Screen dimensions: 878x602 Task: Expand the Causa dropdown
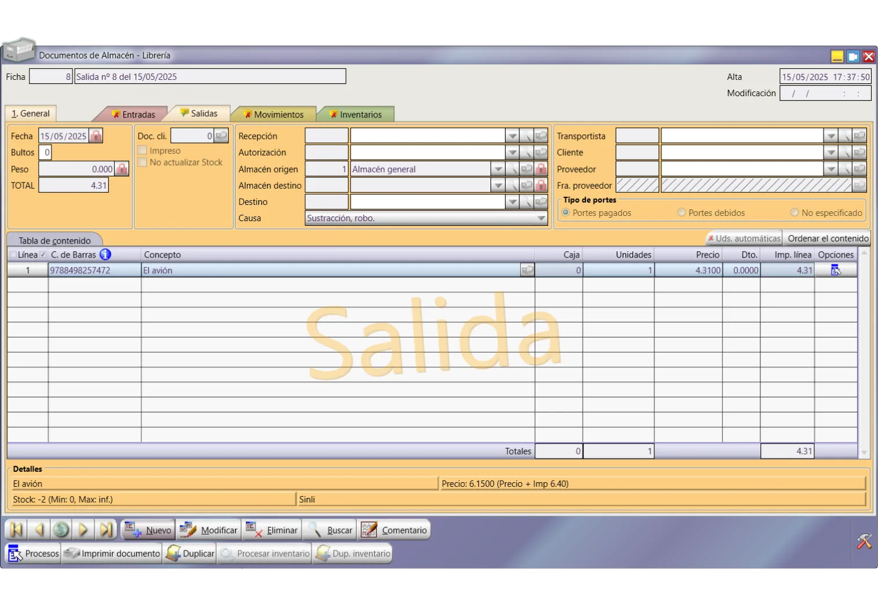pos(541,218)
